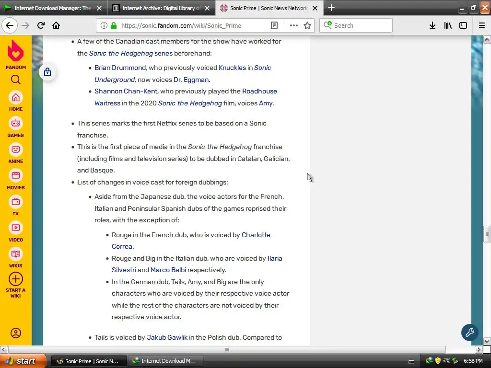Select Sonic Prime taskbar button

(89, 361)
